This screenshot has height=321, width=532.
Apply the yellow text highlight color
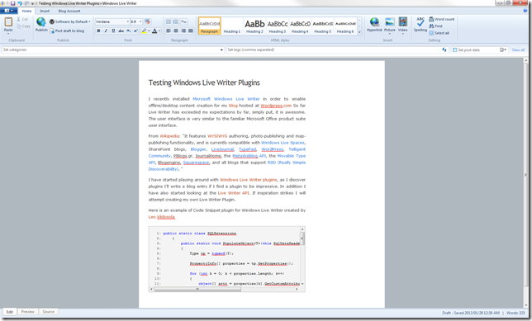[x=144, y=31]
